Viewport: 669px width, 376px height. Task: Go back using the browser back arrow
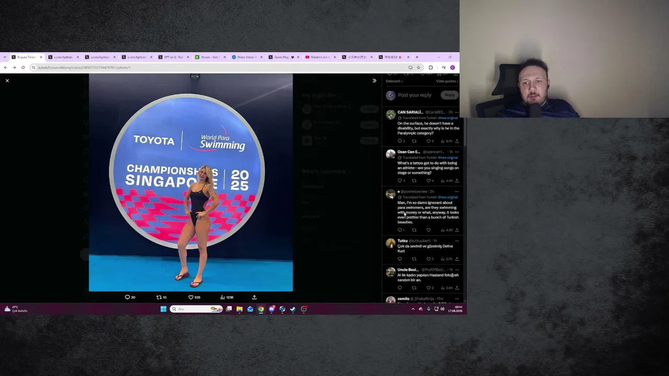(x=5, y=67)
